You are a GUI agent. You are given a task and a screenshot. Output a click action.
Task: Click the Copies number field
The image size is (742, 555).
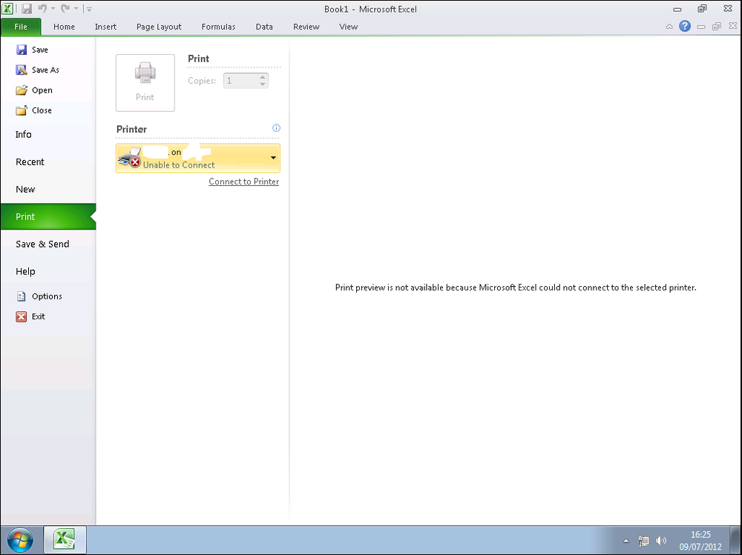pyautogui.click(x=241, y=81)
